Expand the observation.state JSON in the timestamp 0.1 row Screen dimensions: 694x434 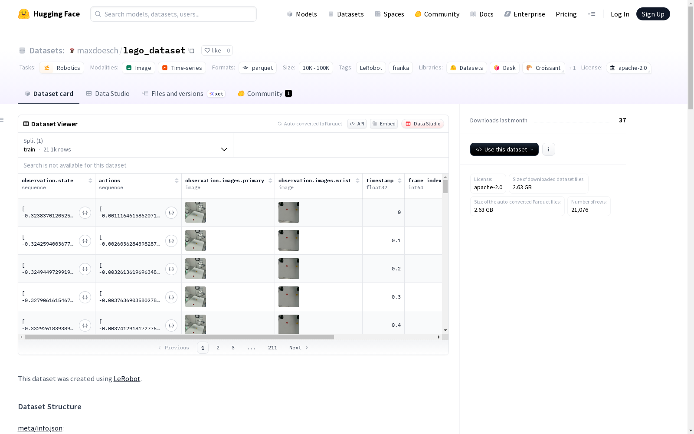pos(85,241)
